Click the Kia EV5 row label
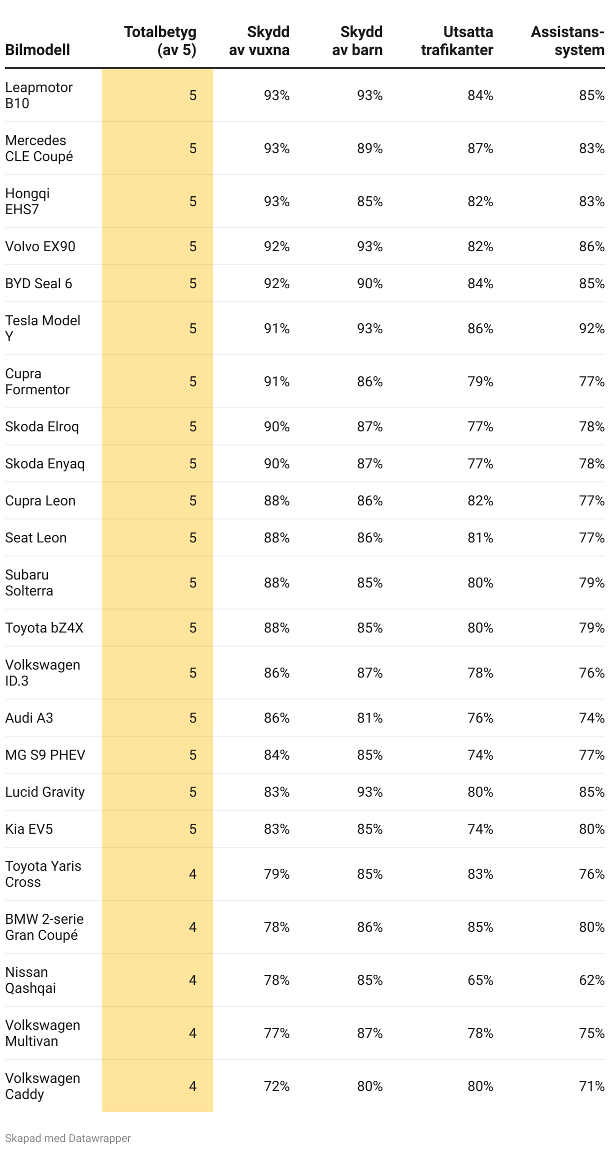 point(29,829)
